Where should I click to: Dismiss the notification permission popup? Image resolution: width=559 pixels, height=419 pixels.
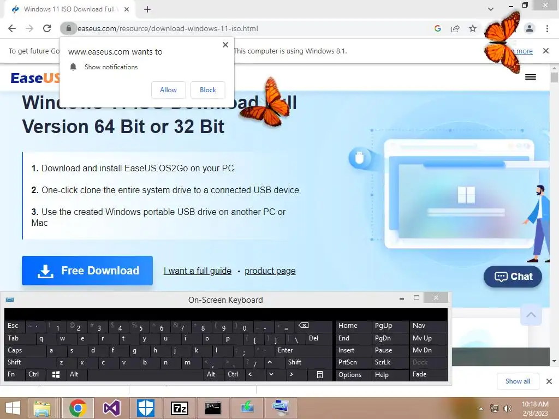click(x=225, y=45)
